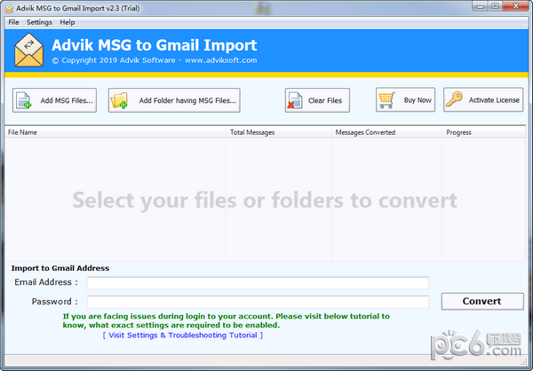Open the Help menu
The height and width of the screenshot is (371, 533).
tap(68, 22)
